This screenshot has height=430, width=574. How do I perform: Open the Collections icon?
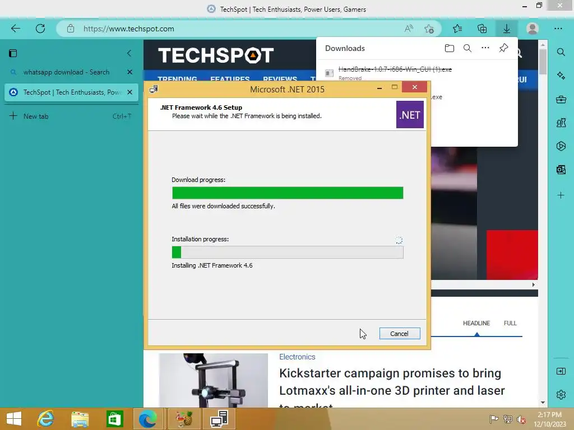pyautogui.click(x=482, y=29)
